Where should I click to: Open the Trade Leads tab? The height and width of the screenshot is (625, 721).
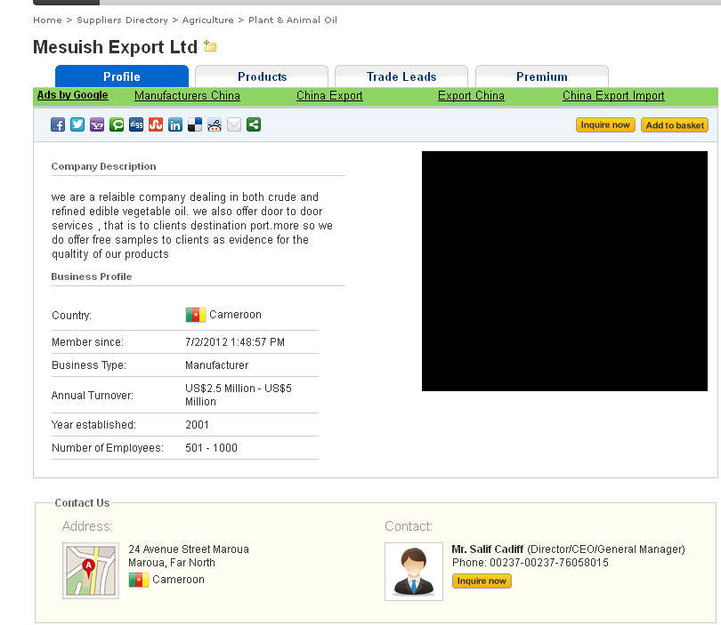coord(401,76)
